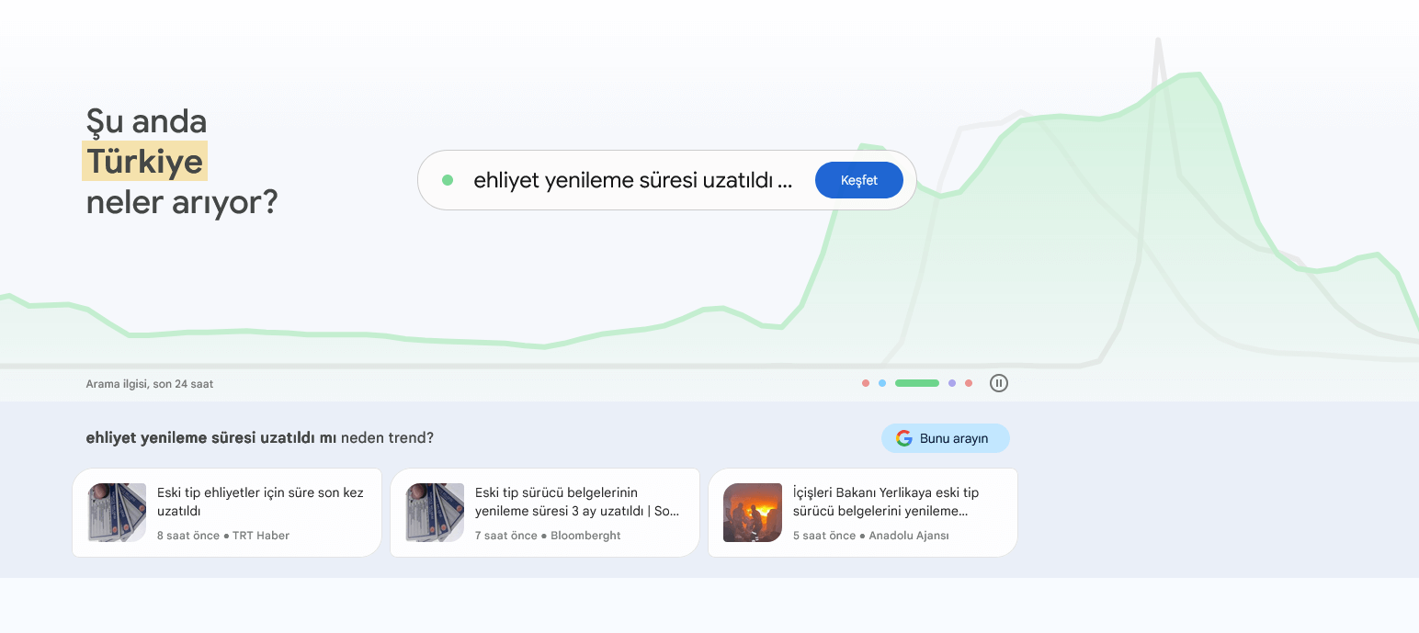Pause the trending carousel with the pause icon
Screen dimensions: 1419x633
tap(999, 383)
